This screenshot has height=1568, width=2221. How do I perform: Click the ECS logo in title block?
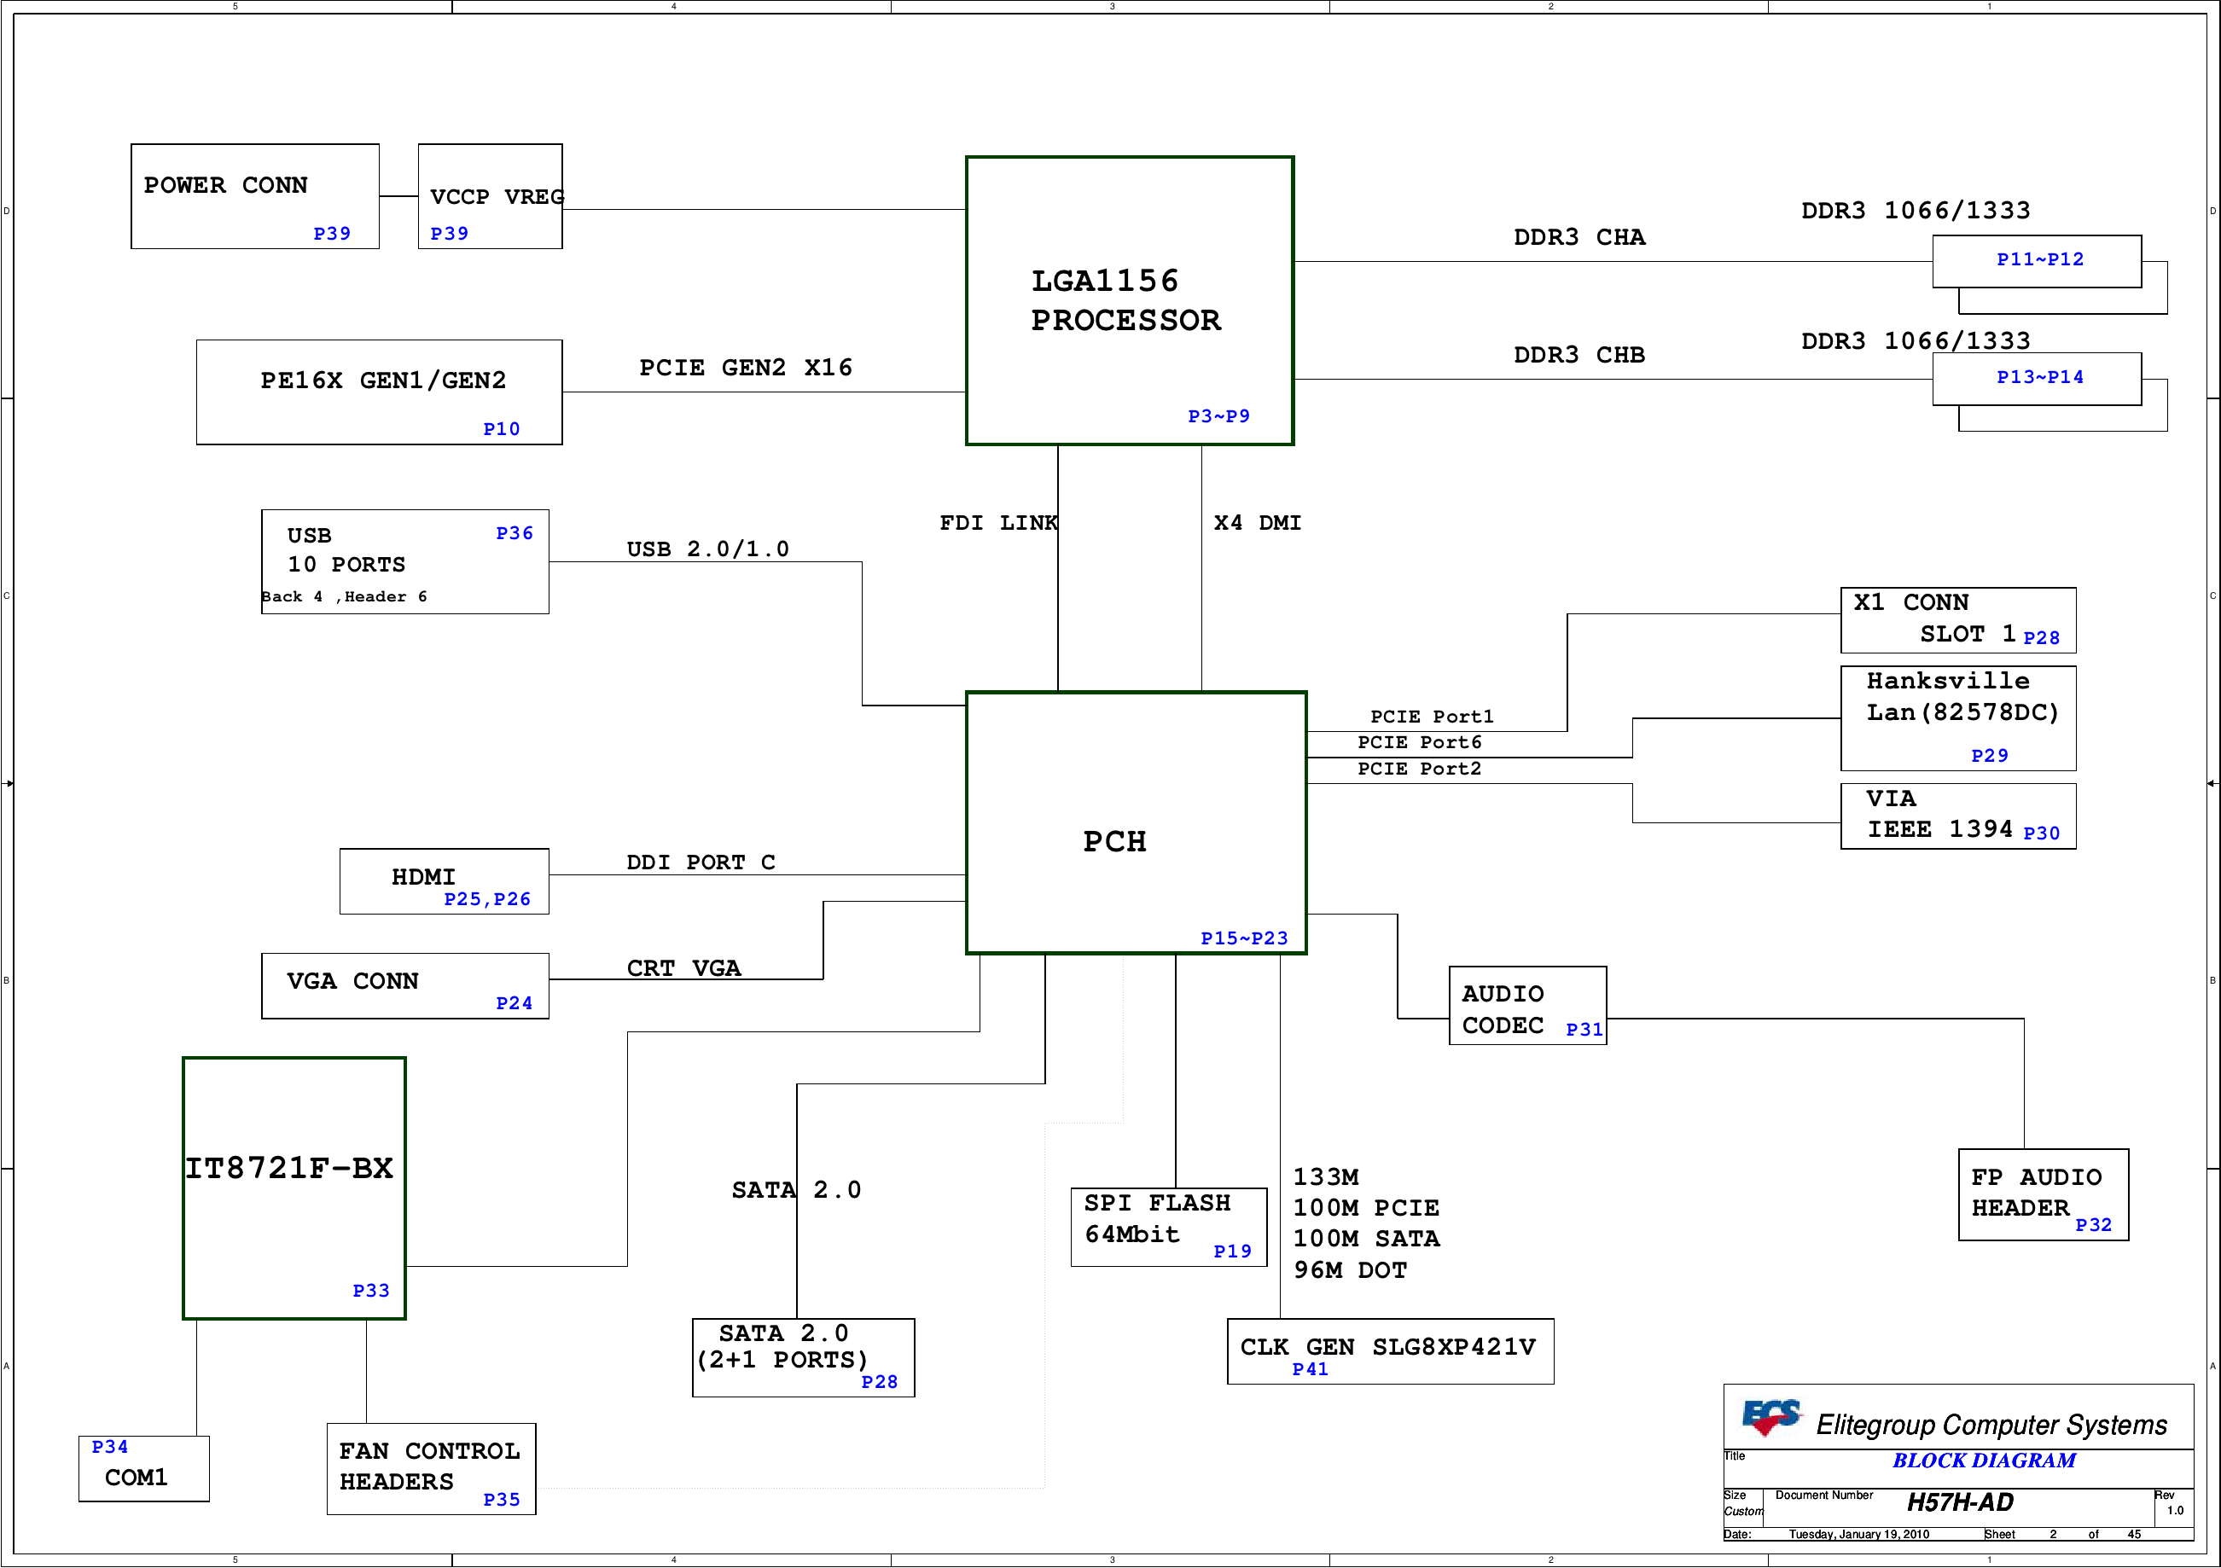tap(1771, 1417)
